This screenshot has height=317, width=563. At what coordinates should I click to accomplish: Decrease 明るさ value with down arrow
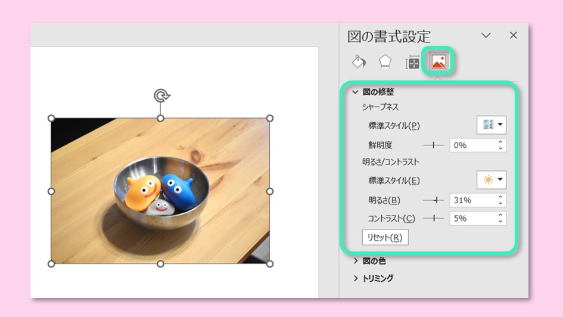(x=500, y=203)
